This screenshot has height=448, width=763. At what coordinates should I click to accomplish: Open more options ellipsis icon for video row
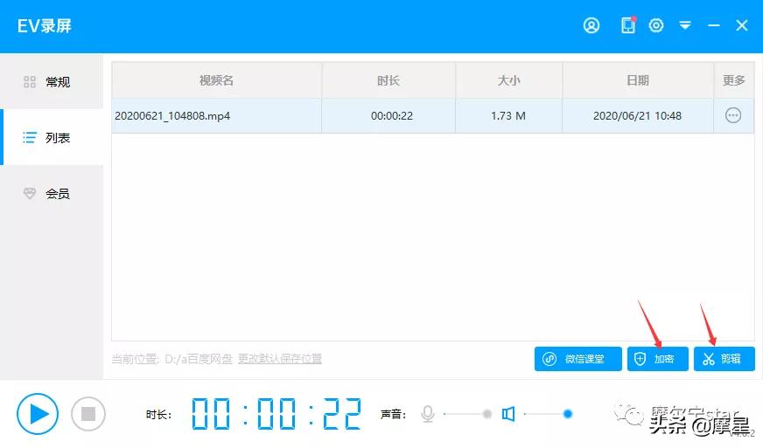[733, 115]
